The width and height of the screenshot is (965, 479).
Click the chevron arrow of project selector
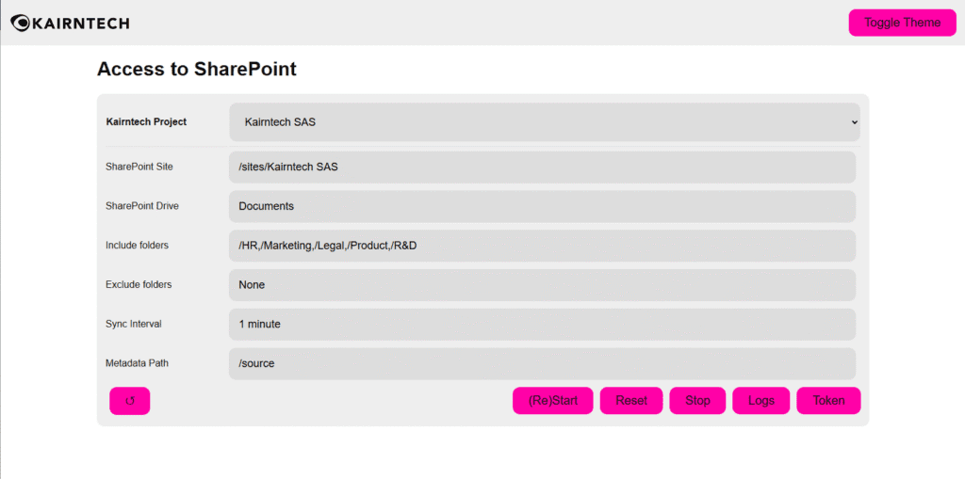coord(854,122)
